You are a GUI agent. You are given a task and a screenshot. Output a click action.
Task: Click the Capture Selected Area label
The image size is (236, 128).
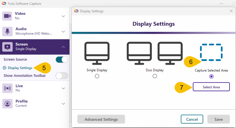211,70
